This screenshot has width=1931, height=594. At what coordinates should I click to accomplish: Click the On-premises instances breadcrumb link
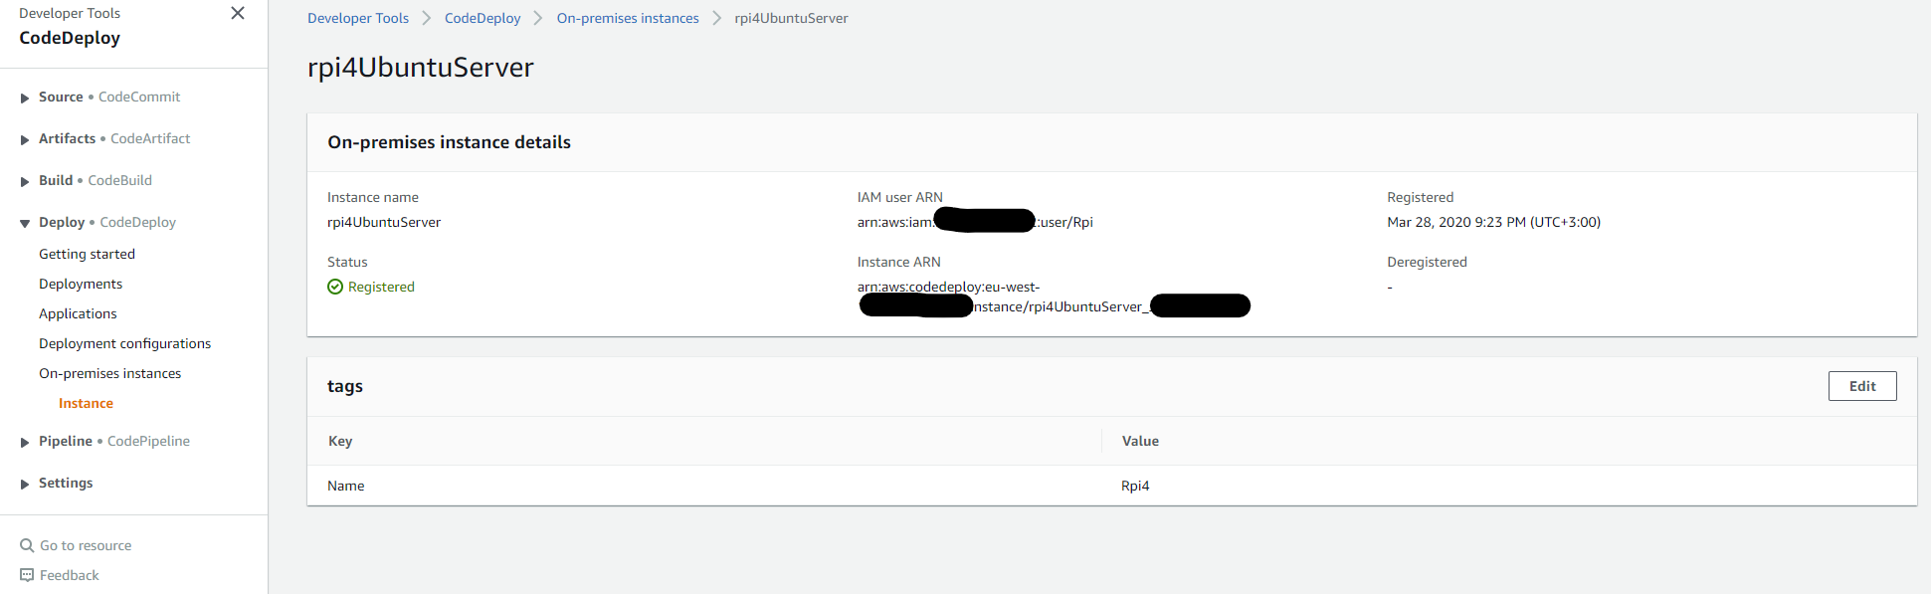coord(628,18)
